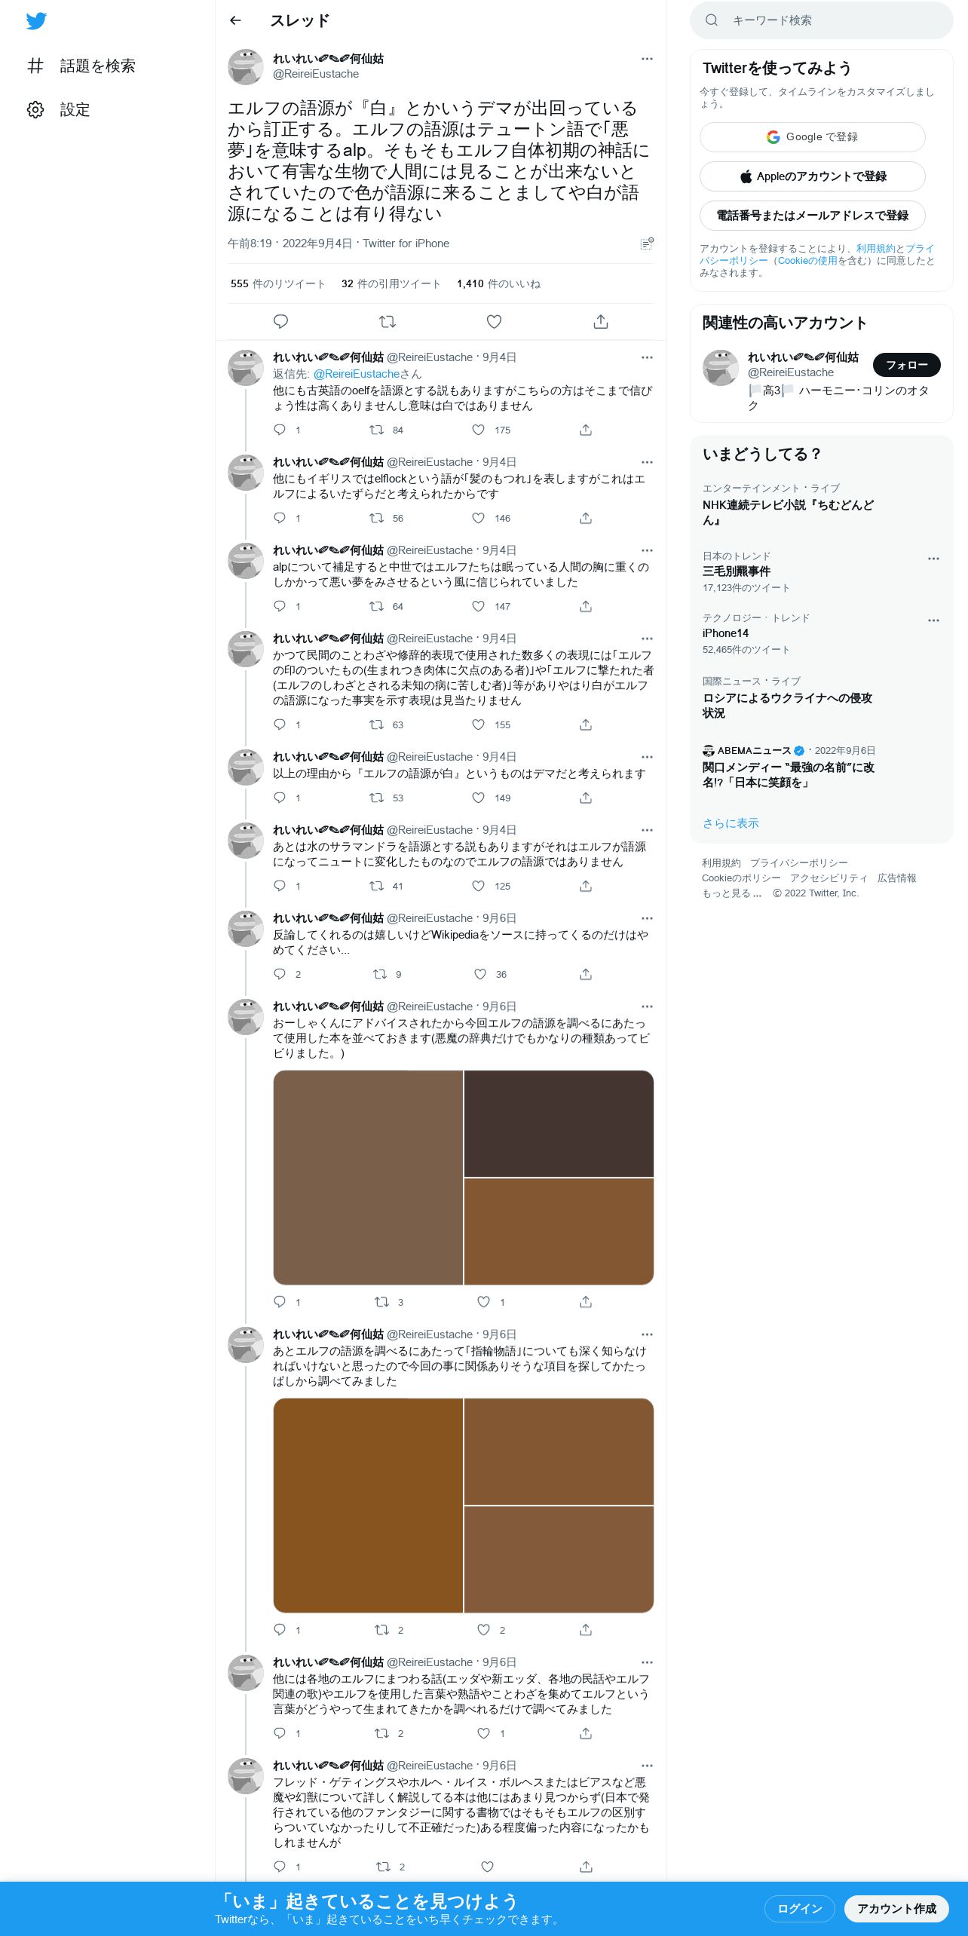Open more options for the iPhone14 trend
968x1936 pixels.
click(933, 620)
